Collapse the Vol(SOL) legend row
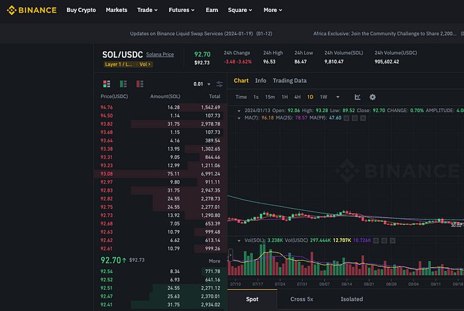The width and height of the screenshot is (464, 311). [239, 241]
